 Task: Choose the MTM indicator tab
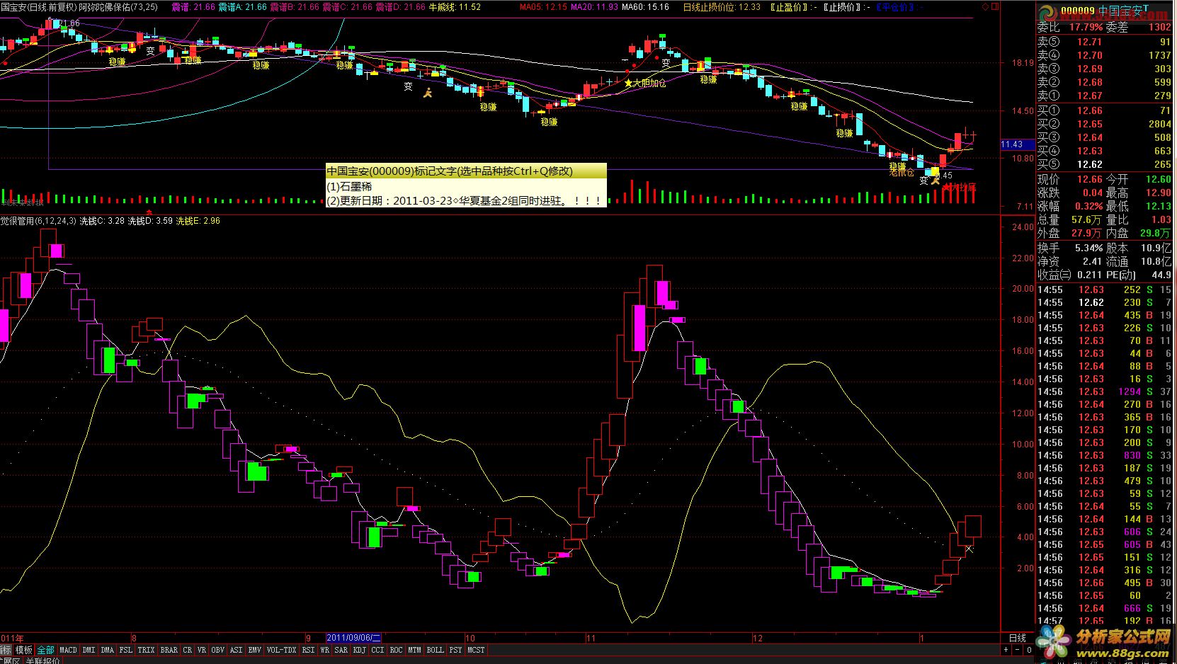(x=415, y=650)
